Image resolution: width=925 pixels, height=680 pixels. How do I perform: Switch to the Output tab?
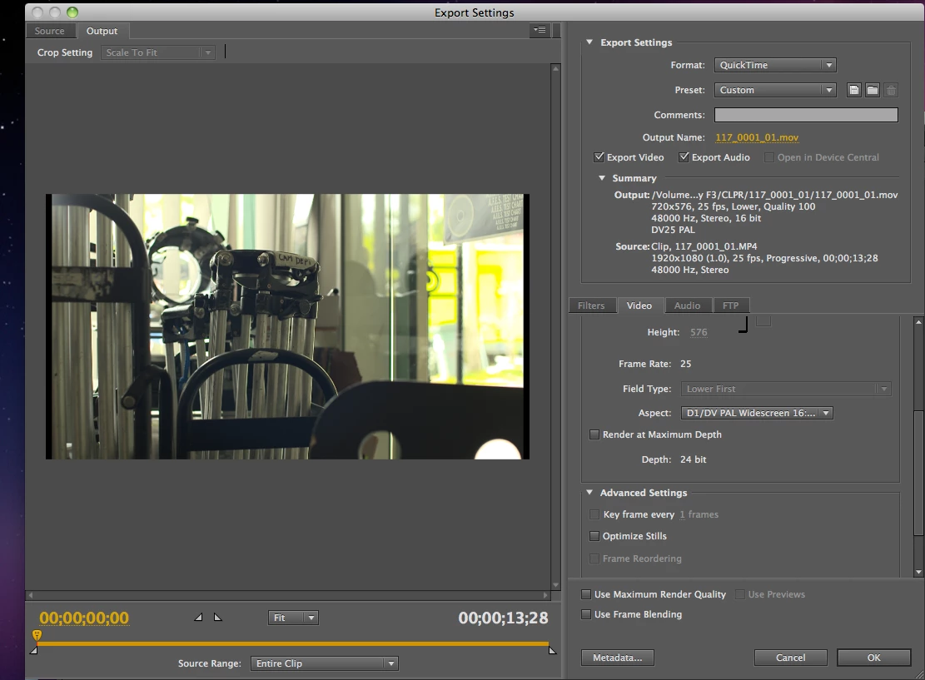102,31
